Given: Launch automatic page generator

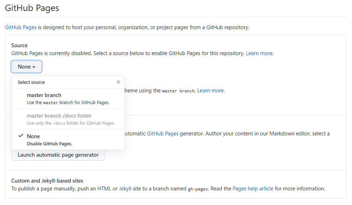Looking at the screenshot, I should click(x=58, y=155).
